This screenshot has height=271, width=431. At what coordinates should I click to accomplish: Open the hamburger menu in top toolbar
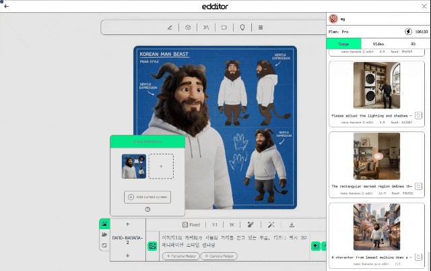pos(261,28)
